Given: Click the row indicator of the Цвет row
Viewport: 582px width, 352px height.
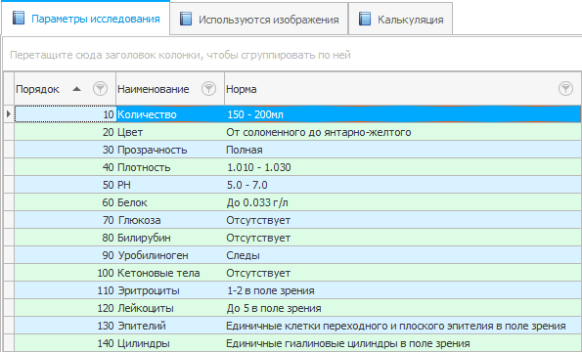Looking at the screenshot, I should (x=9, y=132).
